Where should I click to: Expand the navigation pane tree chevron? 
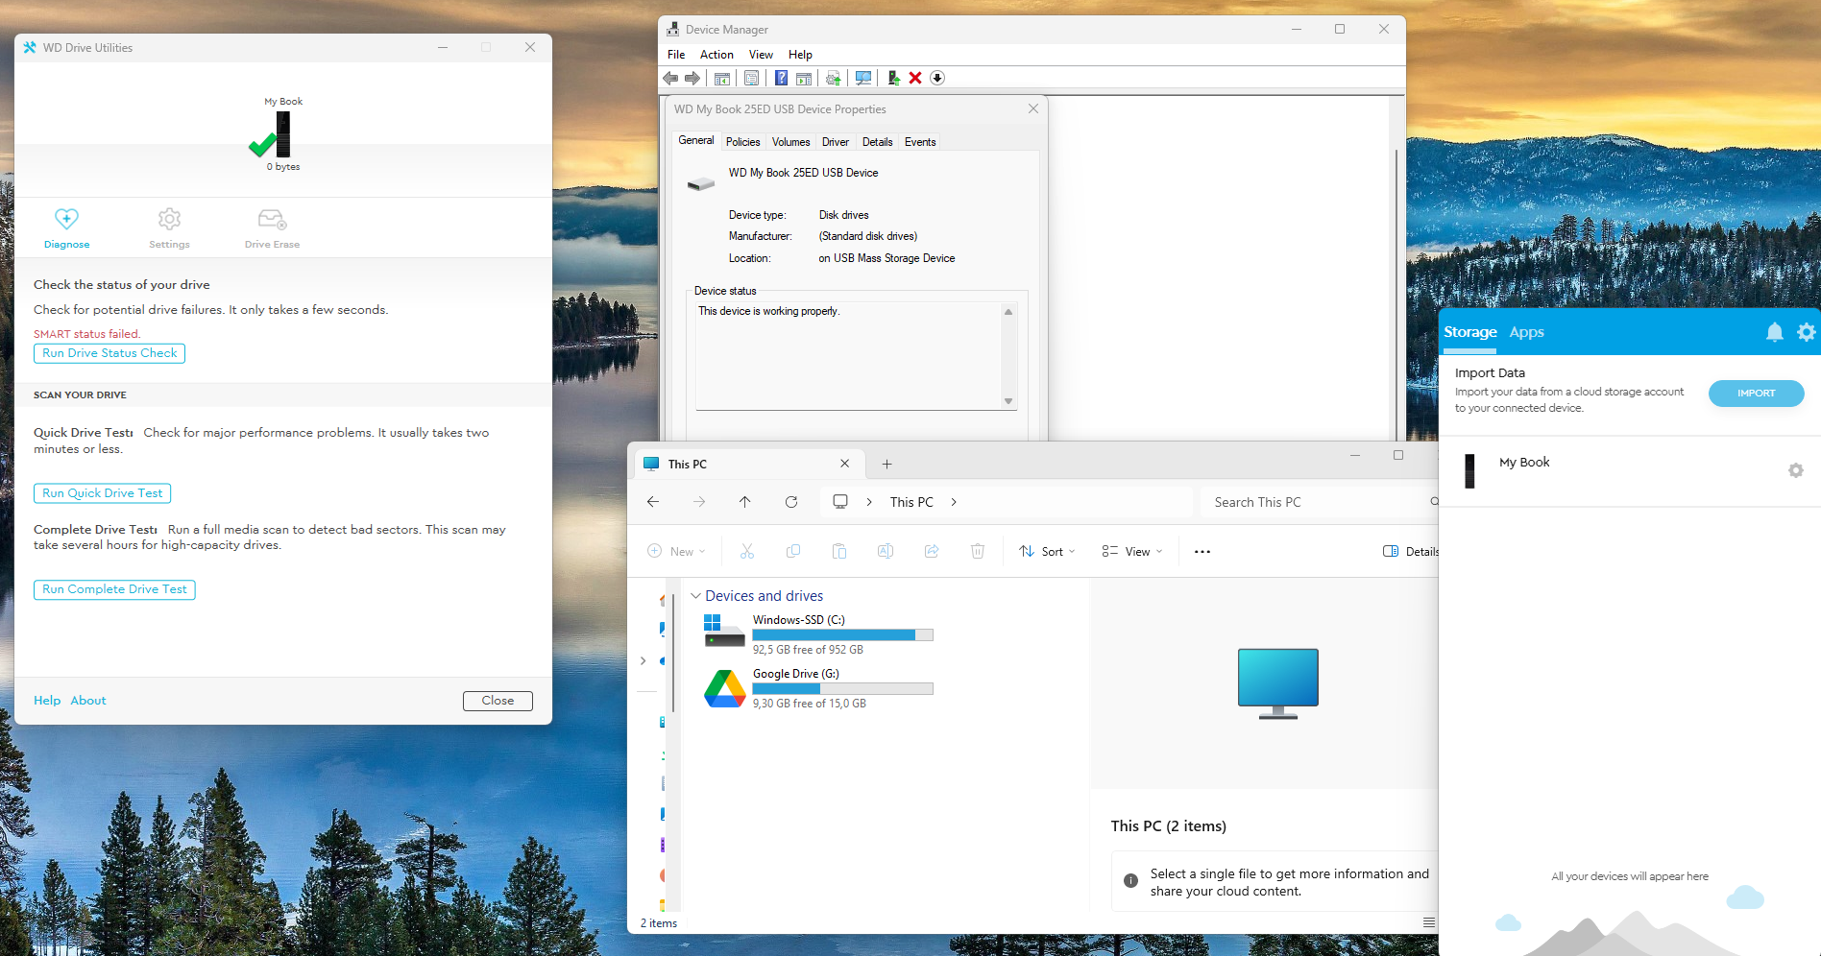pyautogui.click(x=643, y=660)
